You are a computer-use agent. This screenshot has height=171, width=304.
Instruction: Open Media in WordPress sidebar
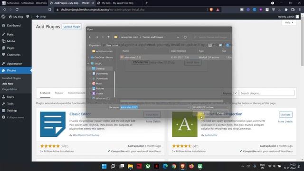(x=11, y=41)
